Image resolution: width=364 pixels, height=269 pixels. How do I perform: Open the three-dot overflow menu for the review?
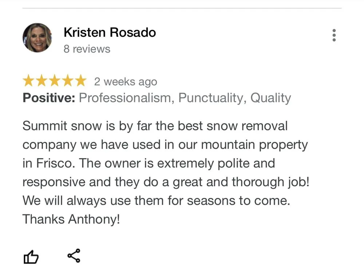[x=333, y=35]
